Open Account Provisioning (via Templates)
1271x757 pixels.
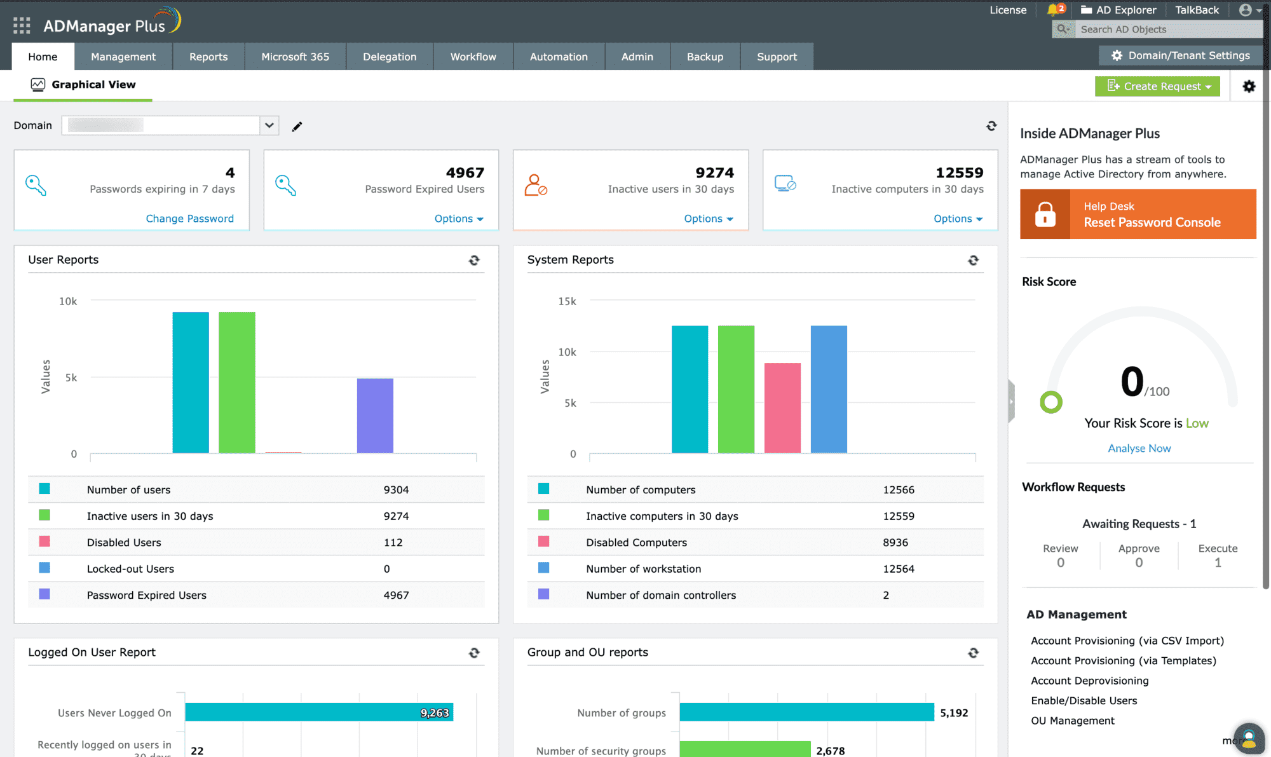[x=1124, y=661]
